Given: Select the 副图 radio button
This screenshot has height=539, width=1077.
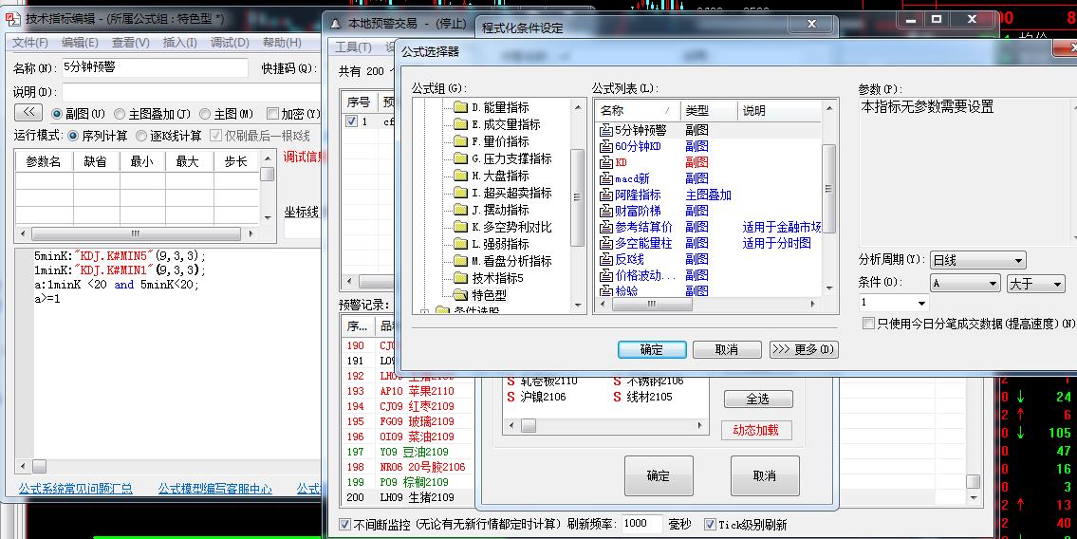Looking at the screenshot, I should click(x=56, y=114).
